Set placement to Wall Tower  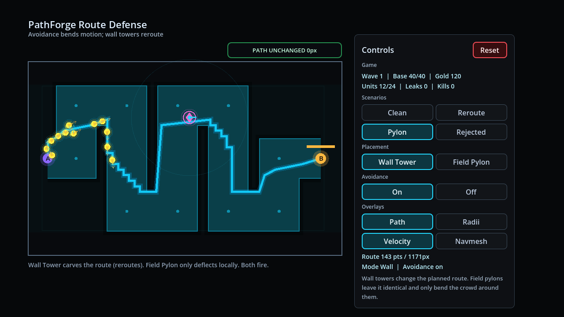pos(397,162)
